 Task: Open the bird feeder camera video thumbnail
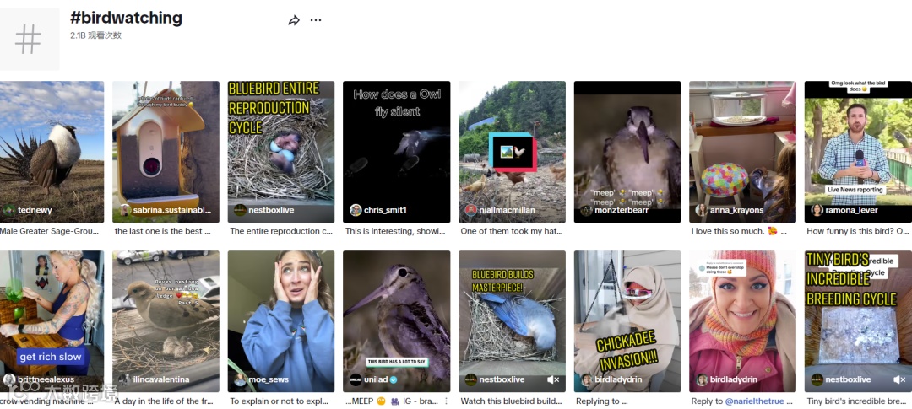click(166, 152)
